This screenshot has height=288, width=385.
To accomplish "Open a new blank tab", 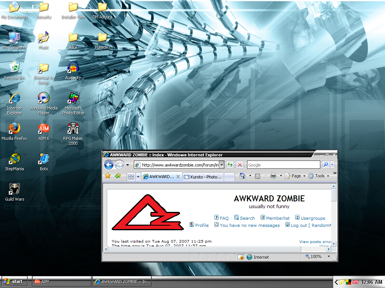I will pos(229,177).
